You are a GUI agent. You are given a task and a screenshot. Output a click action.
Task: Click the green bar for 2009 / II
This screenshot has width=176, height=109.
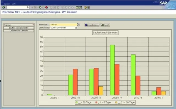[x=71, y=85]
